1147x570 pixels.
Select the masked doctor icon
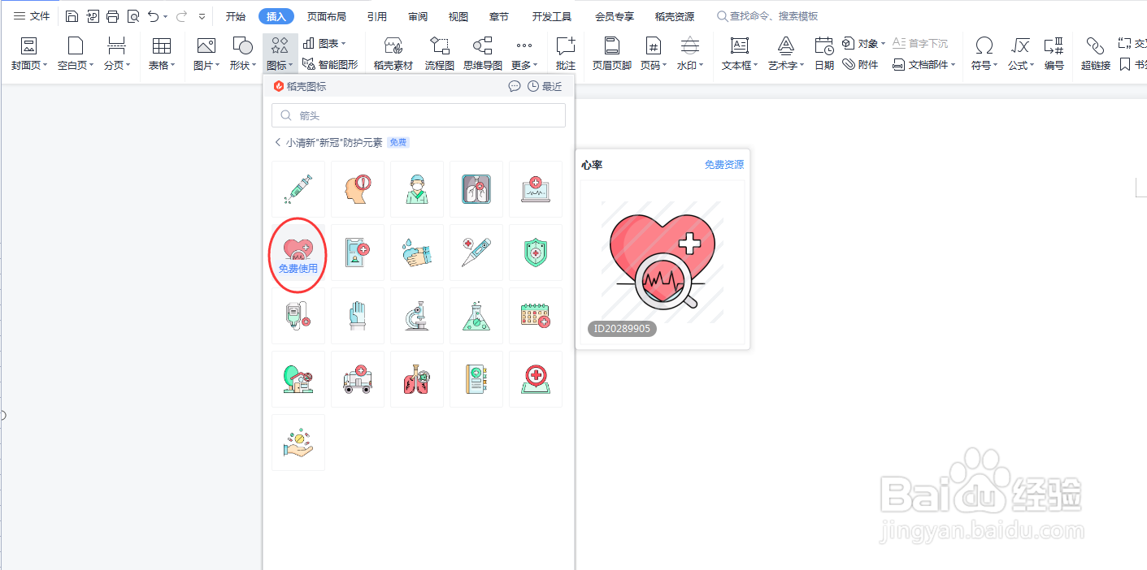coord(417,189)
